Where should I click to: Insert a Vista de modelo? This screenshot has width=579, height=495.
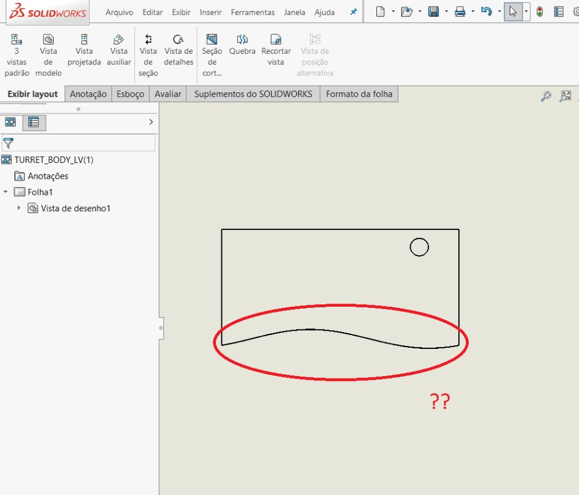[x=48, y=55]
